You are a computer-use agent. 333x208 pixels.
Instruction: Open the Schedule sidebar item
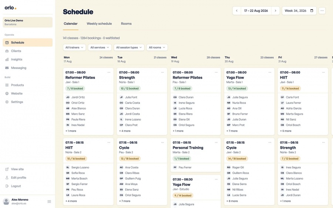28,43
